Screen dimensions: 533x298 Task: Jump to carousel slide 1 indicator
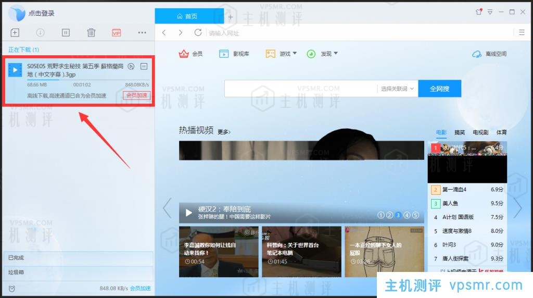point(381,215)
